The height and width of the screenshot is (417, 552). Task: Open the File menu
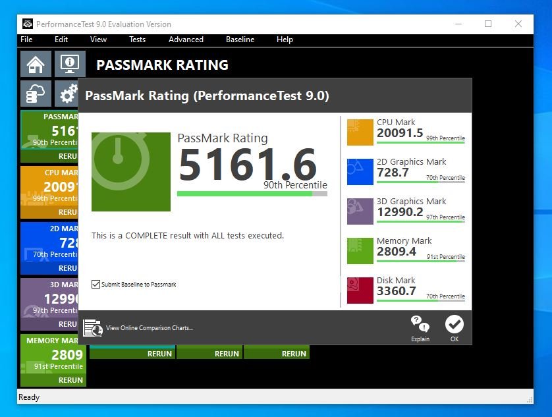pyautogui.click(x=26, y=40)
